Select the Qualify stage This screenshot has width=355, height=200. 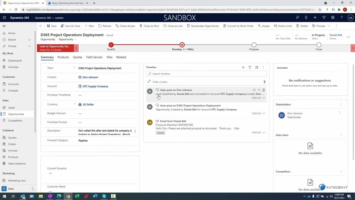tap(111, 45)
